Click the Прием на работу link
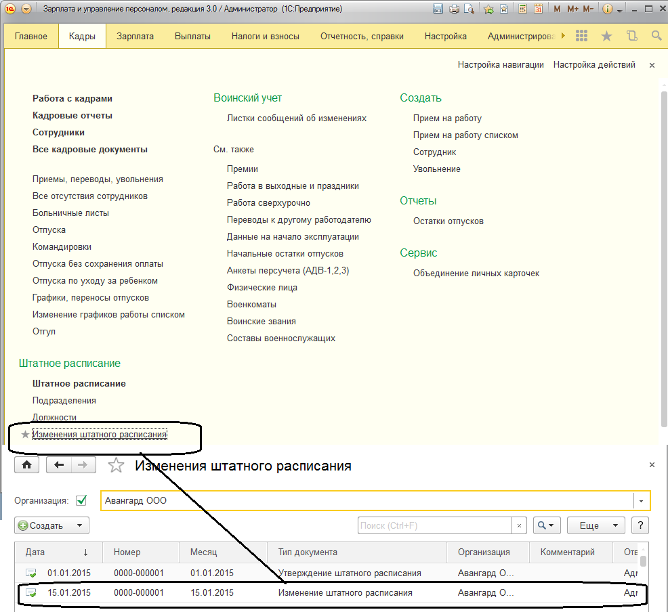This screenshot has height=612, width=668. 447,118
